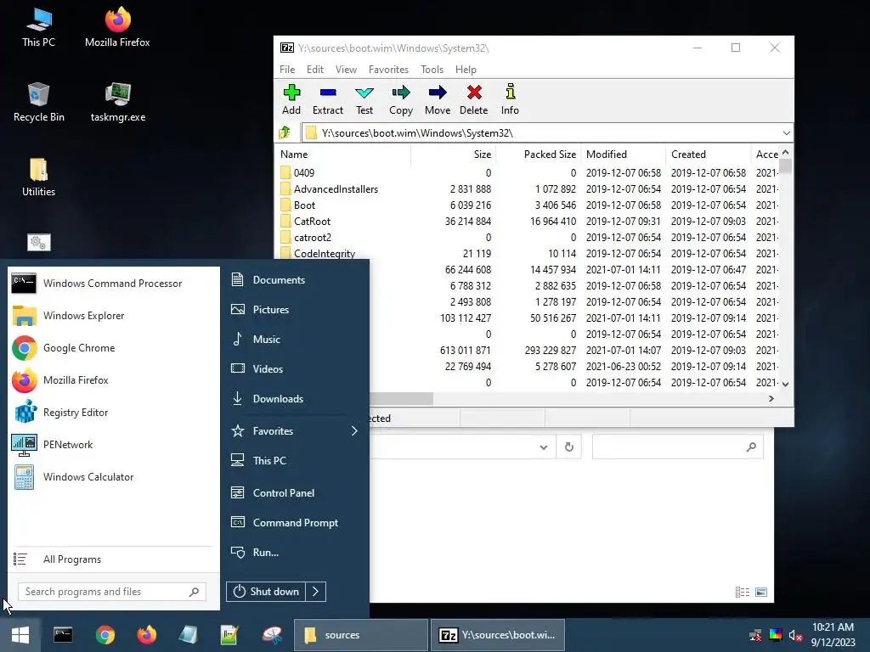Image resolution: width=870 pixels, height=652 pixels.
Task: Switch Explorer to details view icon
Action: click(x=743, y=592)
